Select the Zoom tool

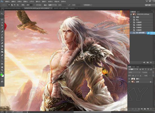[2, 70]
